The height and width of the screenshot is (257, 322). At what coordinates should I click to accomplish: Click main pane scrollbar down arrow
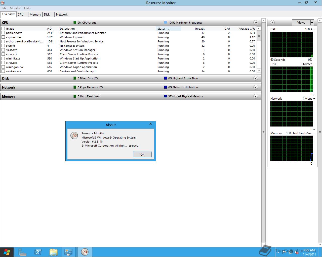click(263, 245)
